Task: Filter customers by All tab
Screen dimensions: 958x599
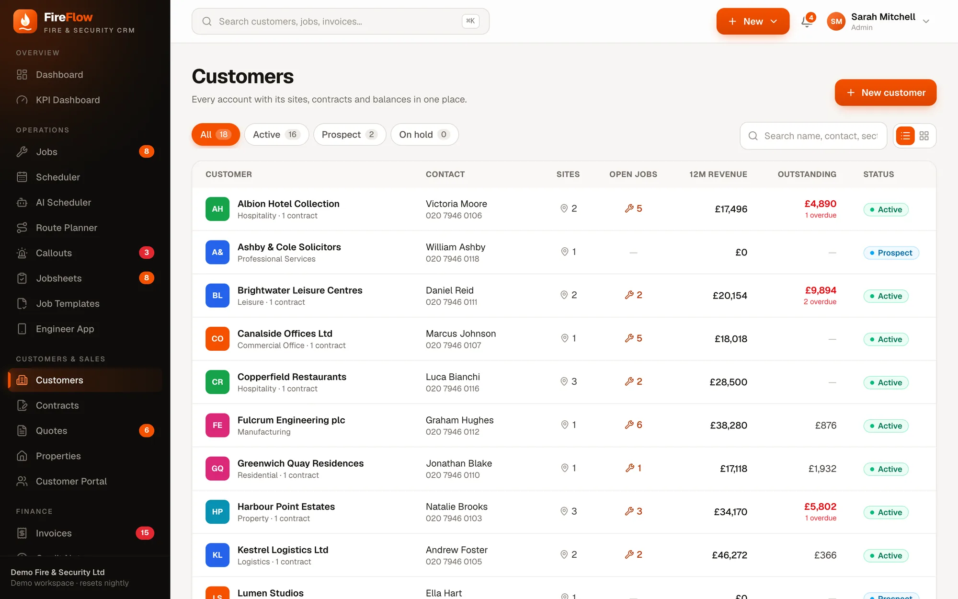Action: (x=216, y=135)
